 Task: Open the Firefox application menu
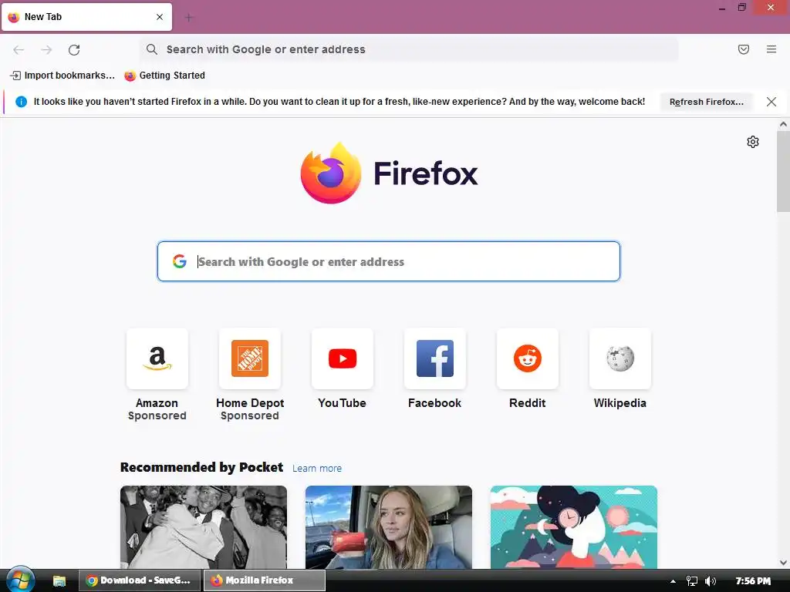(x=771, y=49)
